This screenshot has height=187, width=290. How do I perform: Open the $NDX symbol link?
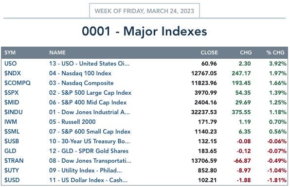[x=12, y=73]
